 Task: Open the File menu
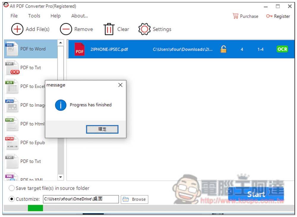tap(14, 16)
